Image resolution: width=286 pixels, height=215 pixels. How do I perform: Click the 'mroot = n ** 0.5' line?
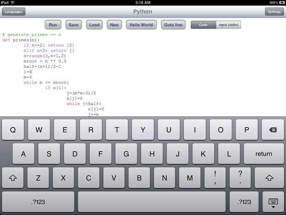pos(45,61)
